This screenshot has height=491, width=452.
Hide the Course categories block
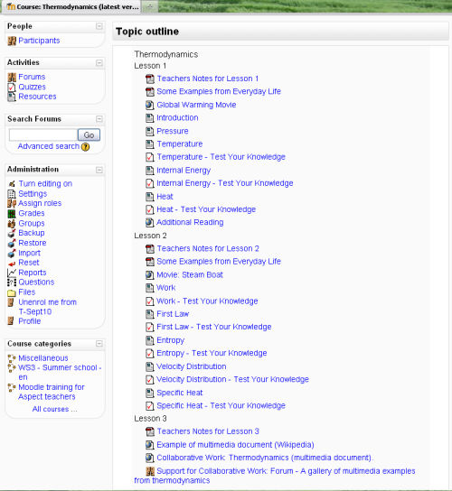tap(99, 344)
